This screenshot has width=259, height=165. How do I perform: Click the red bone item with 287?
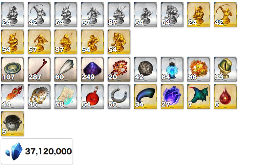point(39,69)
